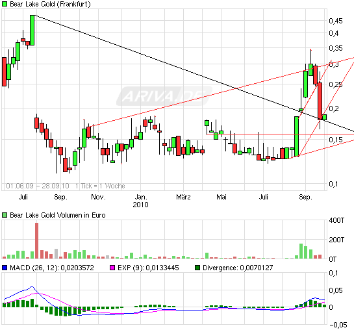
Task: Click the 0,25 price axis label
Action: tap(336, 84)
